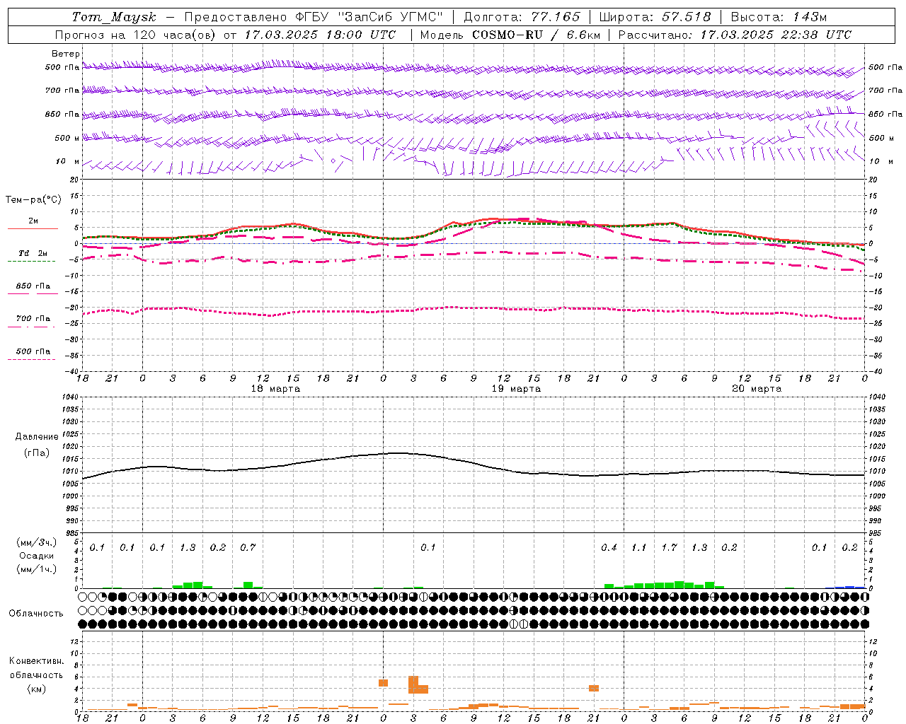Click the 20 марта date label
This screenshot has width=906, height=724.
pos(757,389)
